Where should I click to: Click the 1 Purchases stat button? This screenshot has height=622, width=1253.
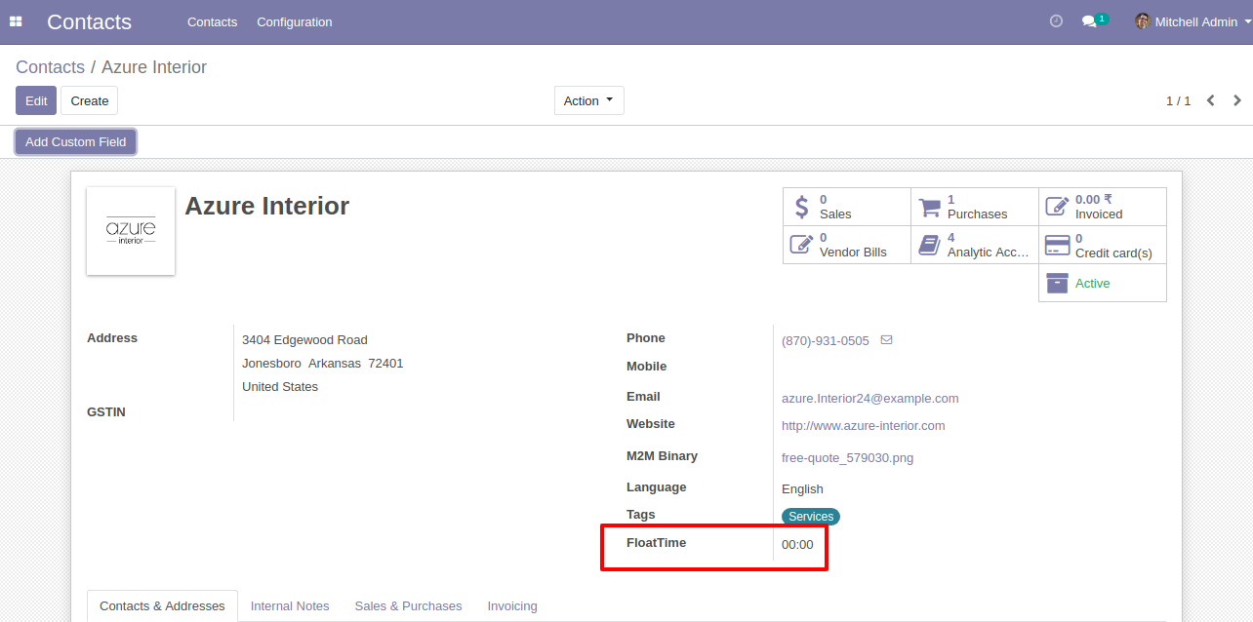pyautogui.click(x=975, y=207)
